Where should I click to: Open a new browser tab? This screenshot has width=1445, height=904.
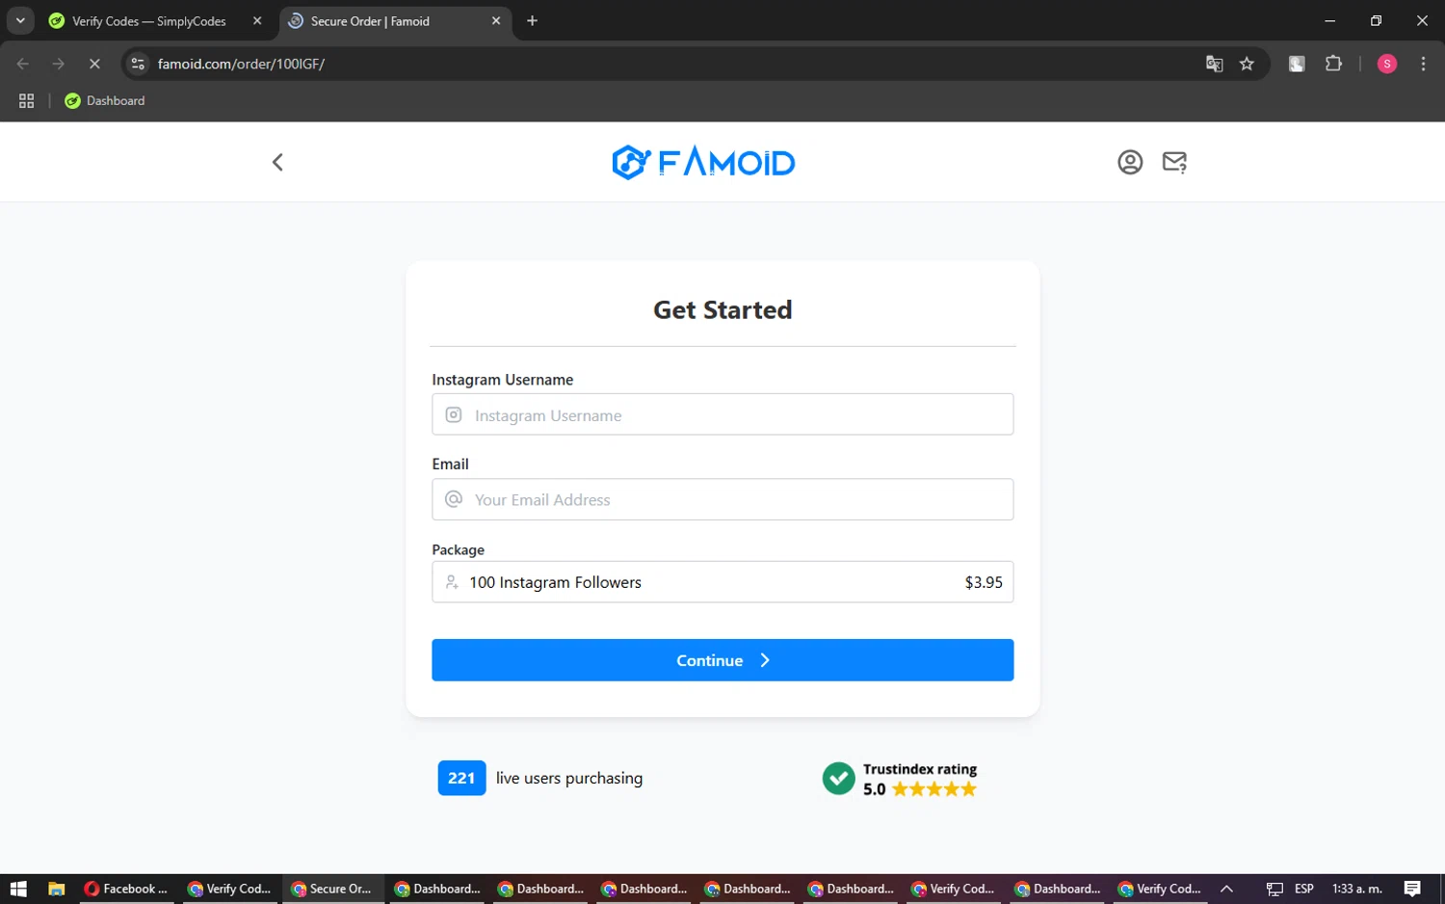tap(532, 21)
